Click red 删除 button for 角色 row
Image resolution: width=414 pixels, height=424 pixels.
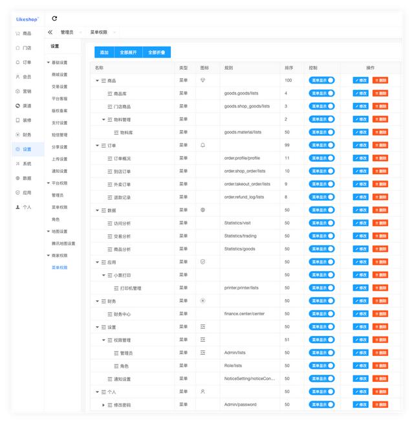pyautogui.click(x=380, y=366)
